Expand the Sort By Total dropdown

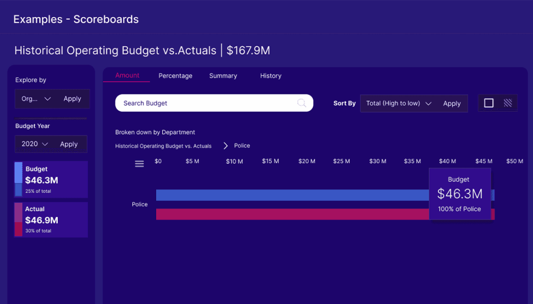tap(399, 103)
